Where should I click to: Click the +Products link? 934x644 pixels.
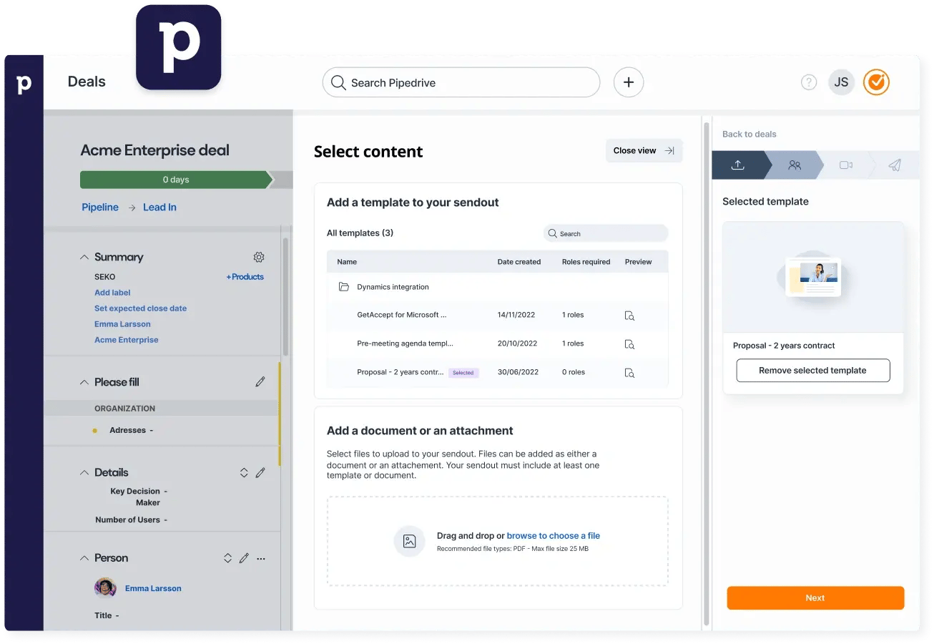[x=245, y=277]
